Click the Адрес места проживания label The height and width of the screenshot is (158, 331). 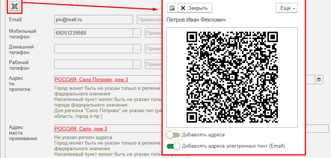pos(24,133)
